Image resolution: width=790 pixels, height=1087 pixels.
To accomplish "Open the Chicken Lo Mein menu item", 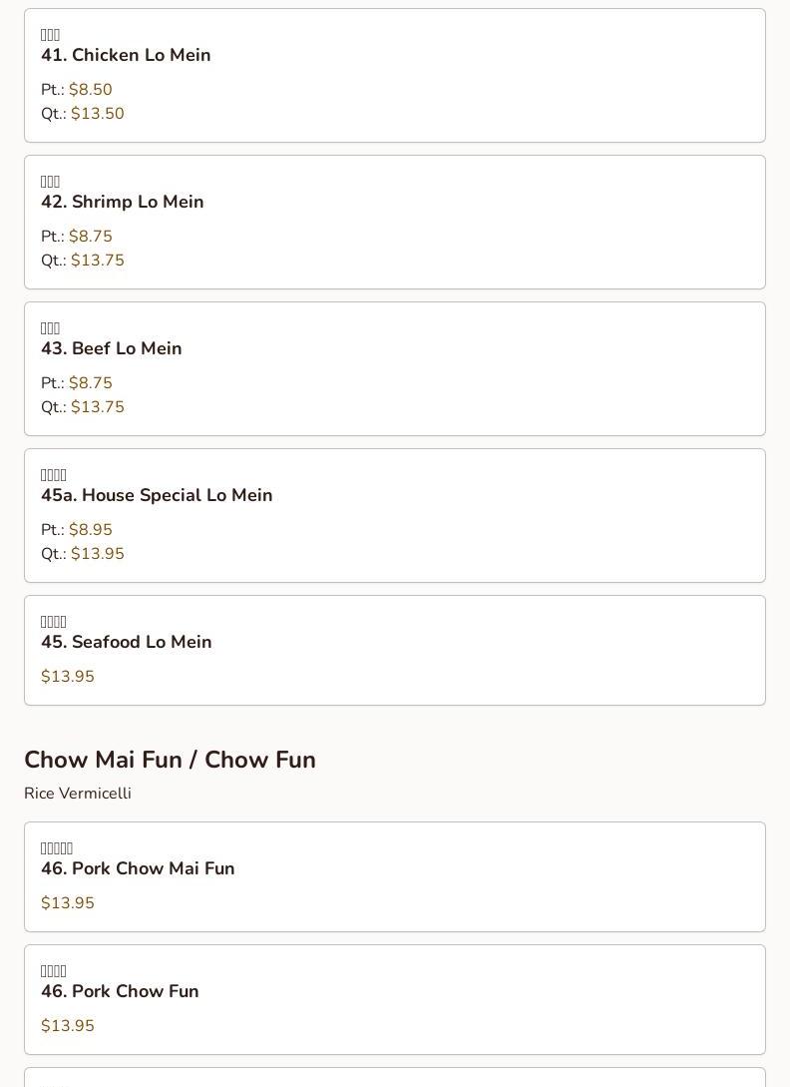I will click(x=395, y=76).
